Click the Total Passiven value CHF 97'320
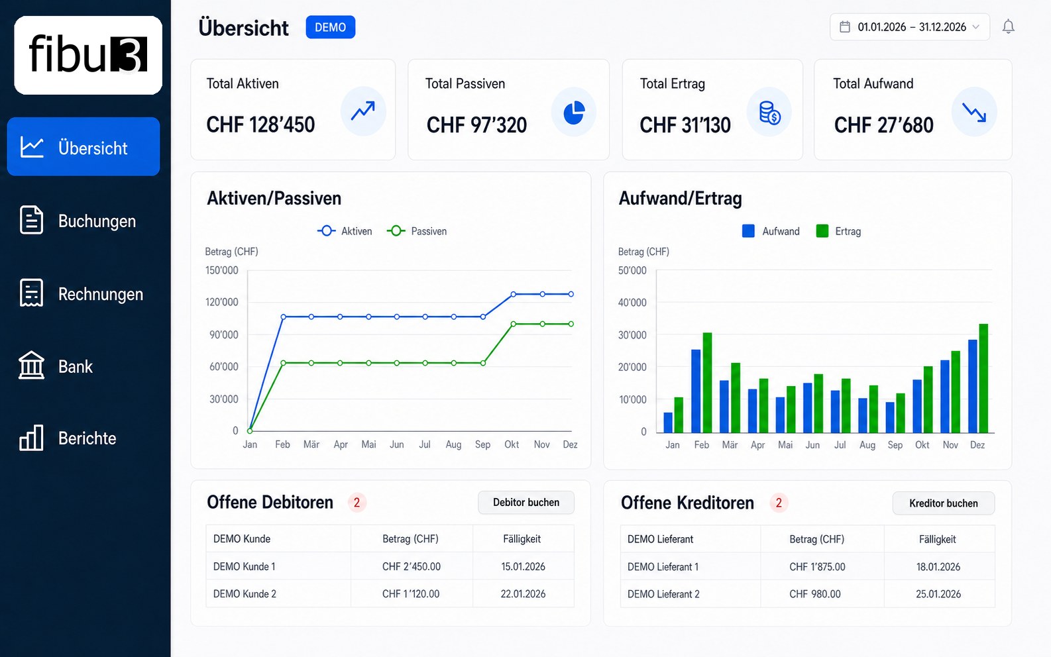The width and height of the screenshot is (1051, 657). (476, 125)
